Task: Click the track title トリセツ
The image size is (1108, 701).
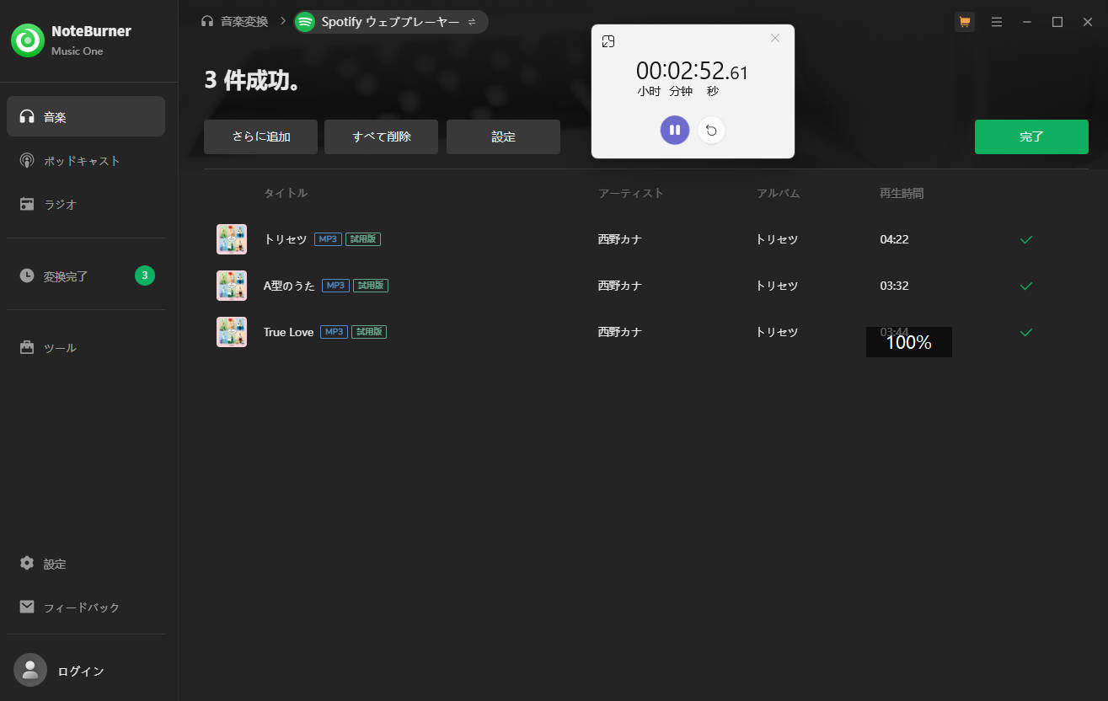Action: [x=286, y=239]
